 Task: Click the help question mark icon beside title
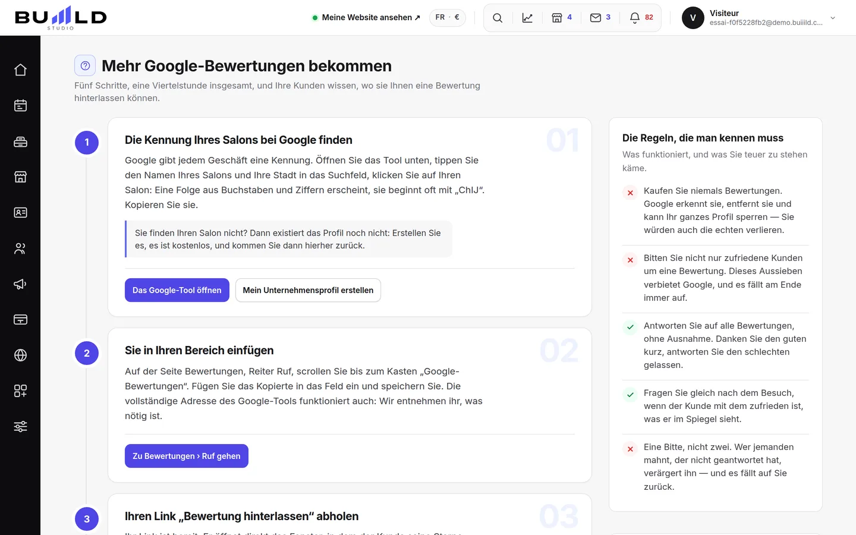[85, 65]
